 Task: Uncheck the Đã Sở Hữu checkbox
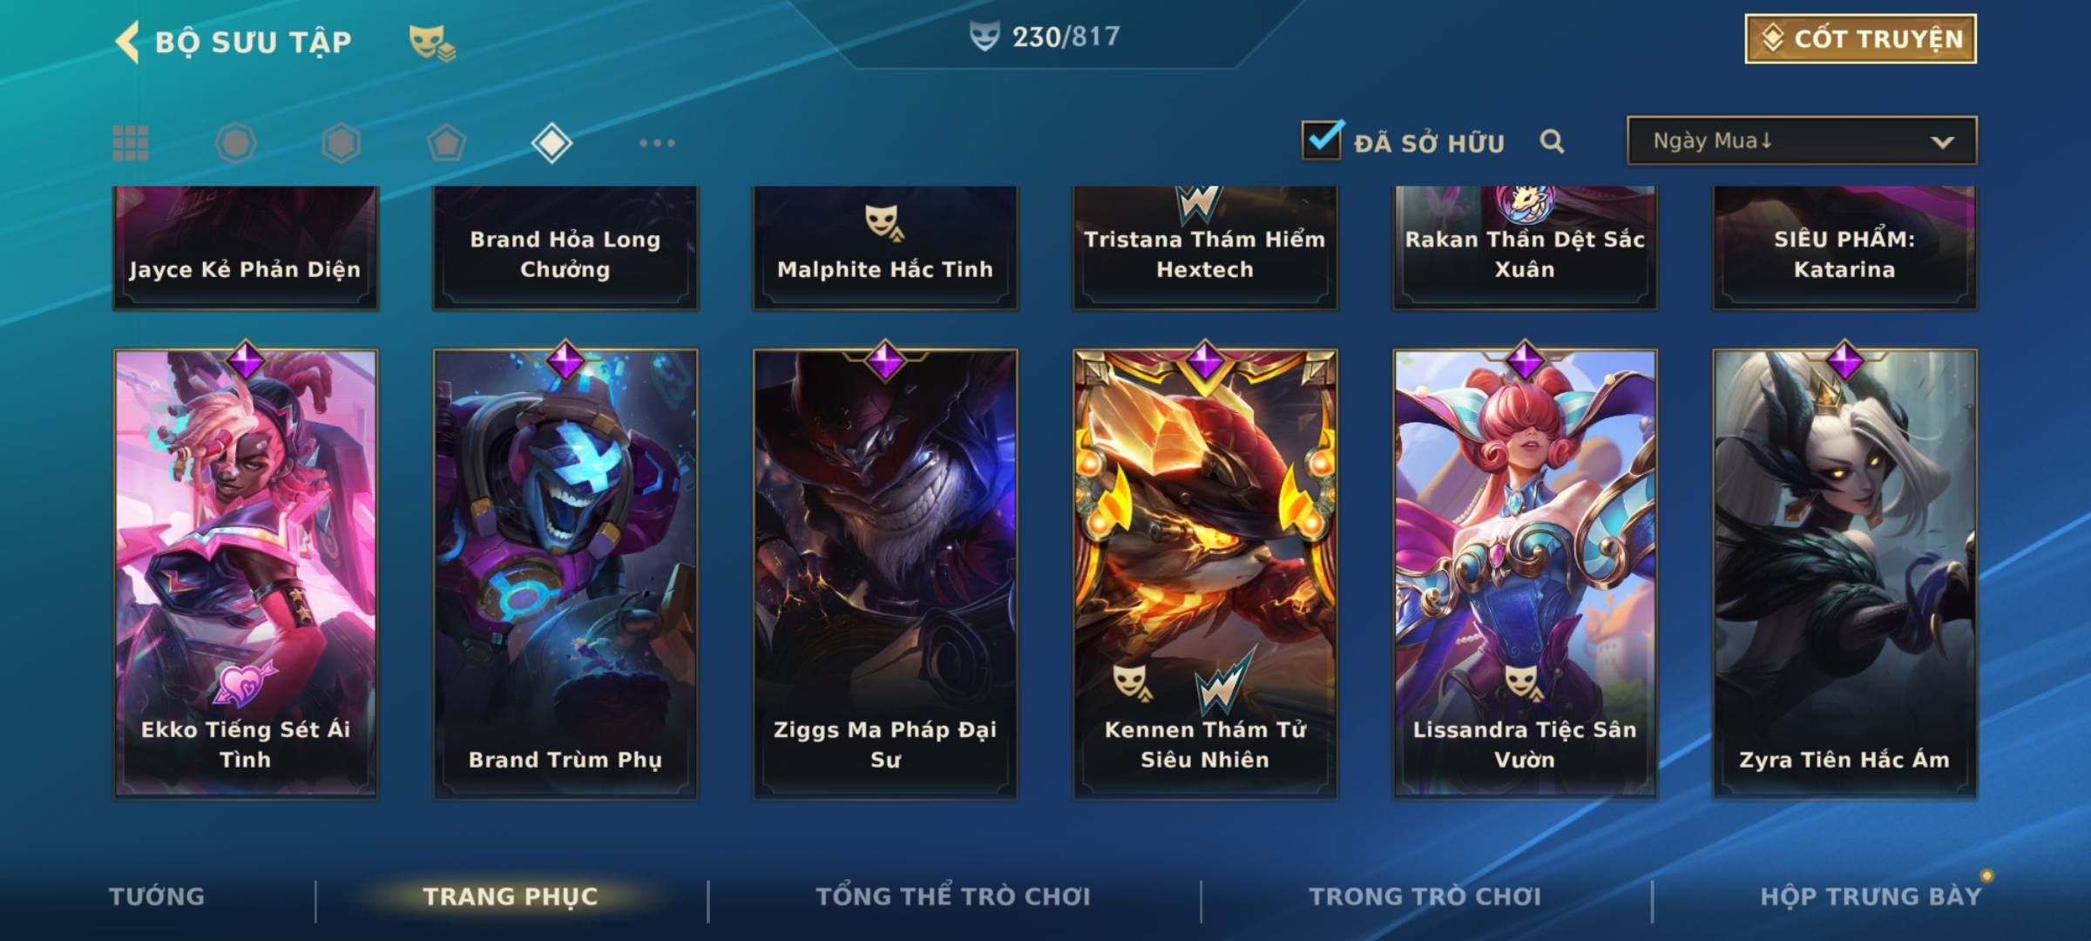[1322, 139]
